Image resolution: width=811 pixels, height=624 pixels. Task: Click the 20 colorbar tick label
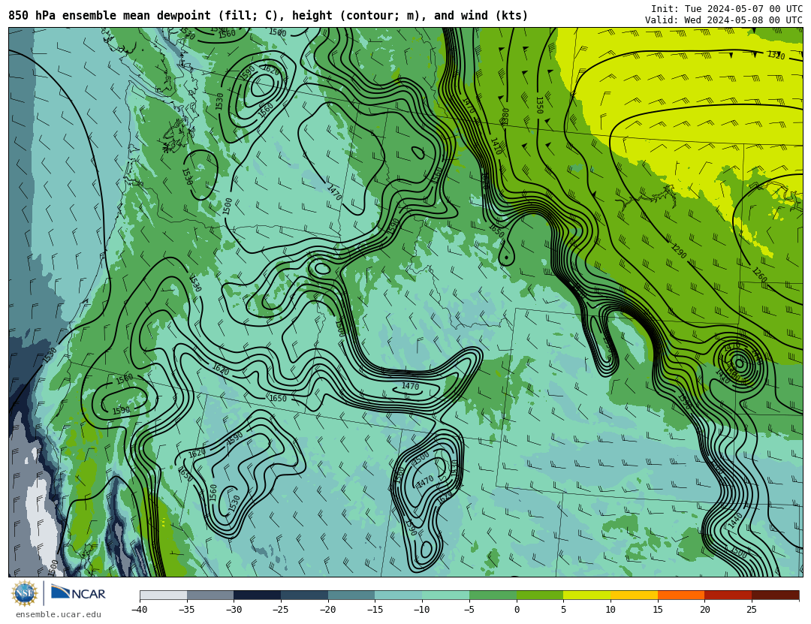tap(705, 610)
